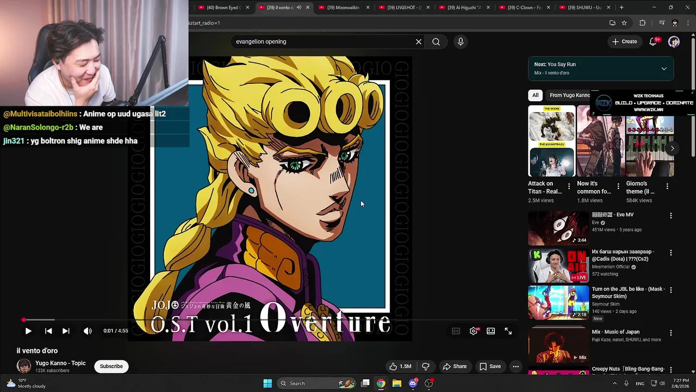The image size is (696, 392).
Task: Enter full screen mode
Action: (508, 331)
